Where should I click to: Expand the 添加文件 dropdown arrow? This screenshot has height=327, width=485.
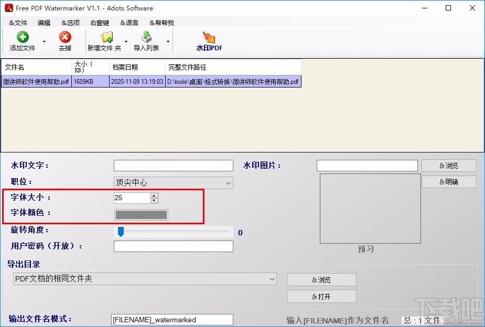[44, 41]
